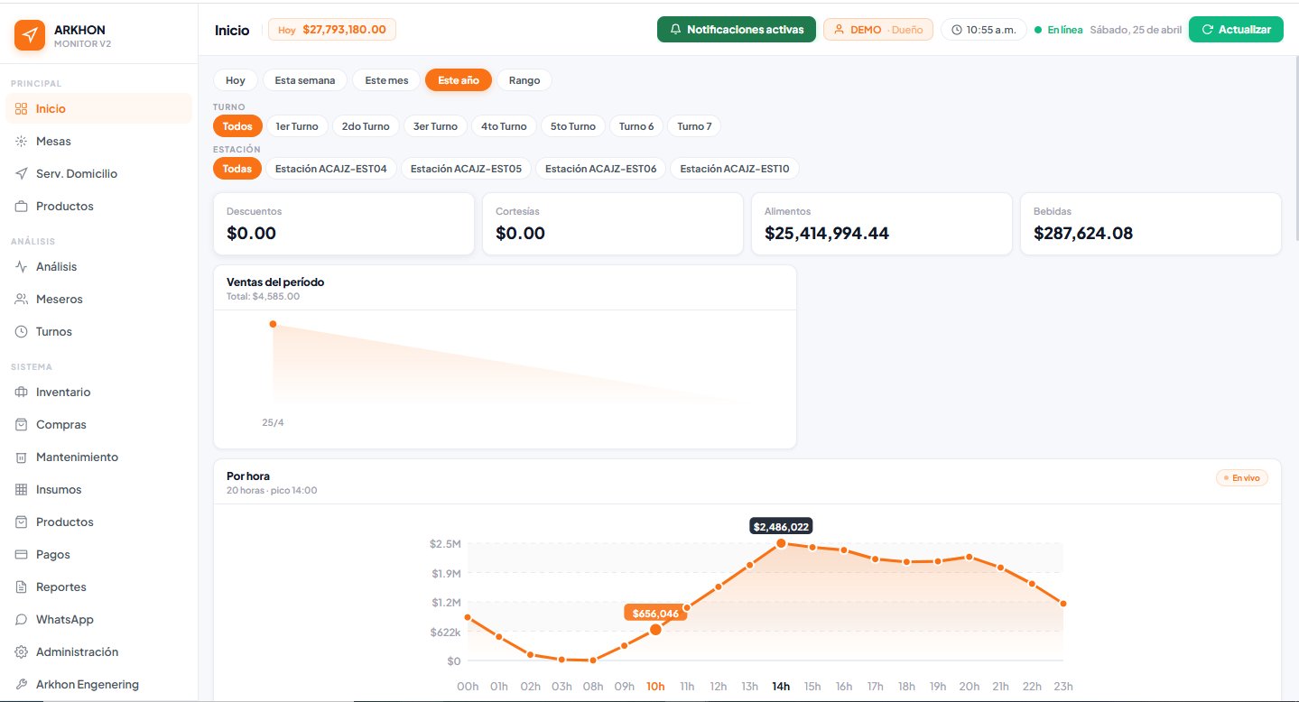The width and height of the screenshot is (1299, 702).
Task: Select the 1er Turno filter
Action: pyautogui.click(x=296, y=126)
